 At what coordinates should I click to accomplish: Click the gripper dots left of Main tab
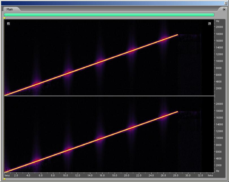[x=5, y=9]
